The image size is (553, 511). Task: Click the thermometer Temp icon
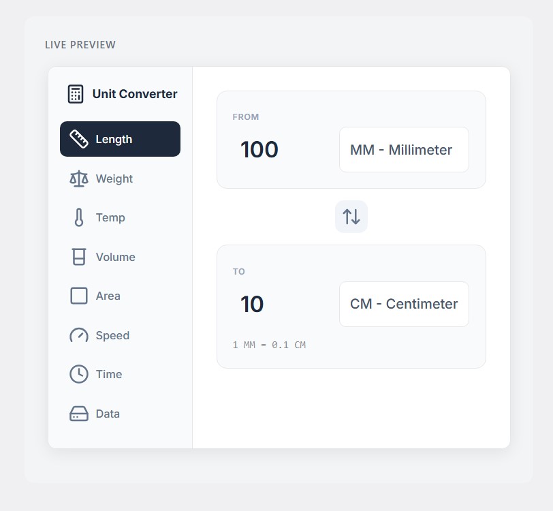(x=79, y=218)
